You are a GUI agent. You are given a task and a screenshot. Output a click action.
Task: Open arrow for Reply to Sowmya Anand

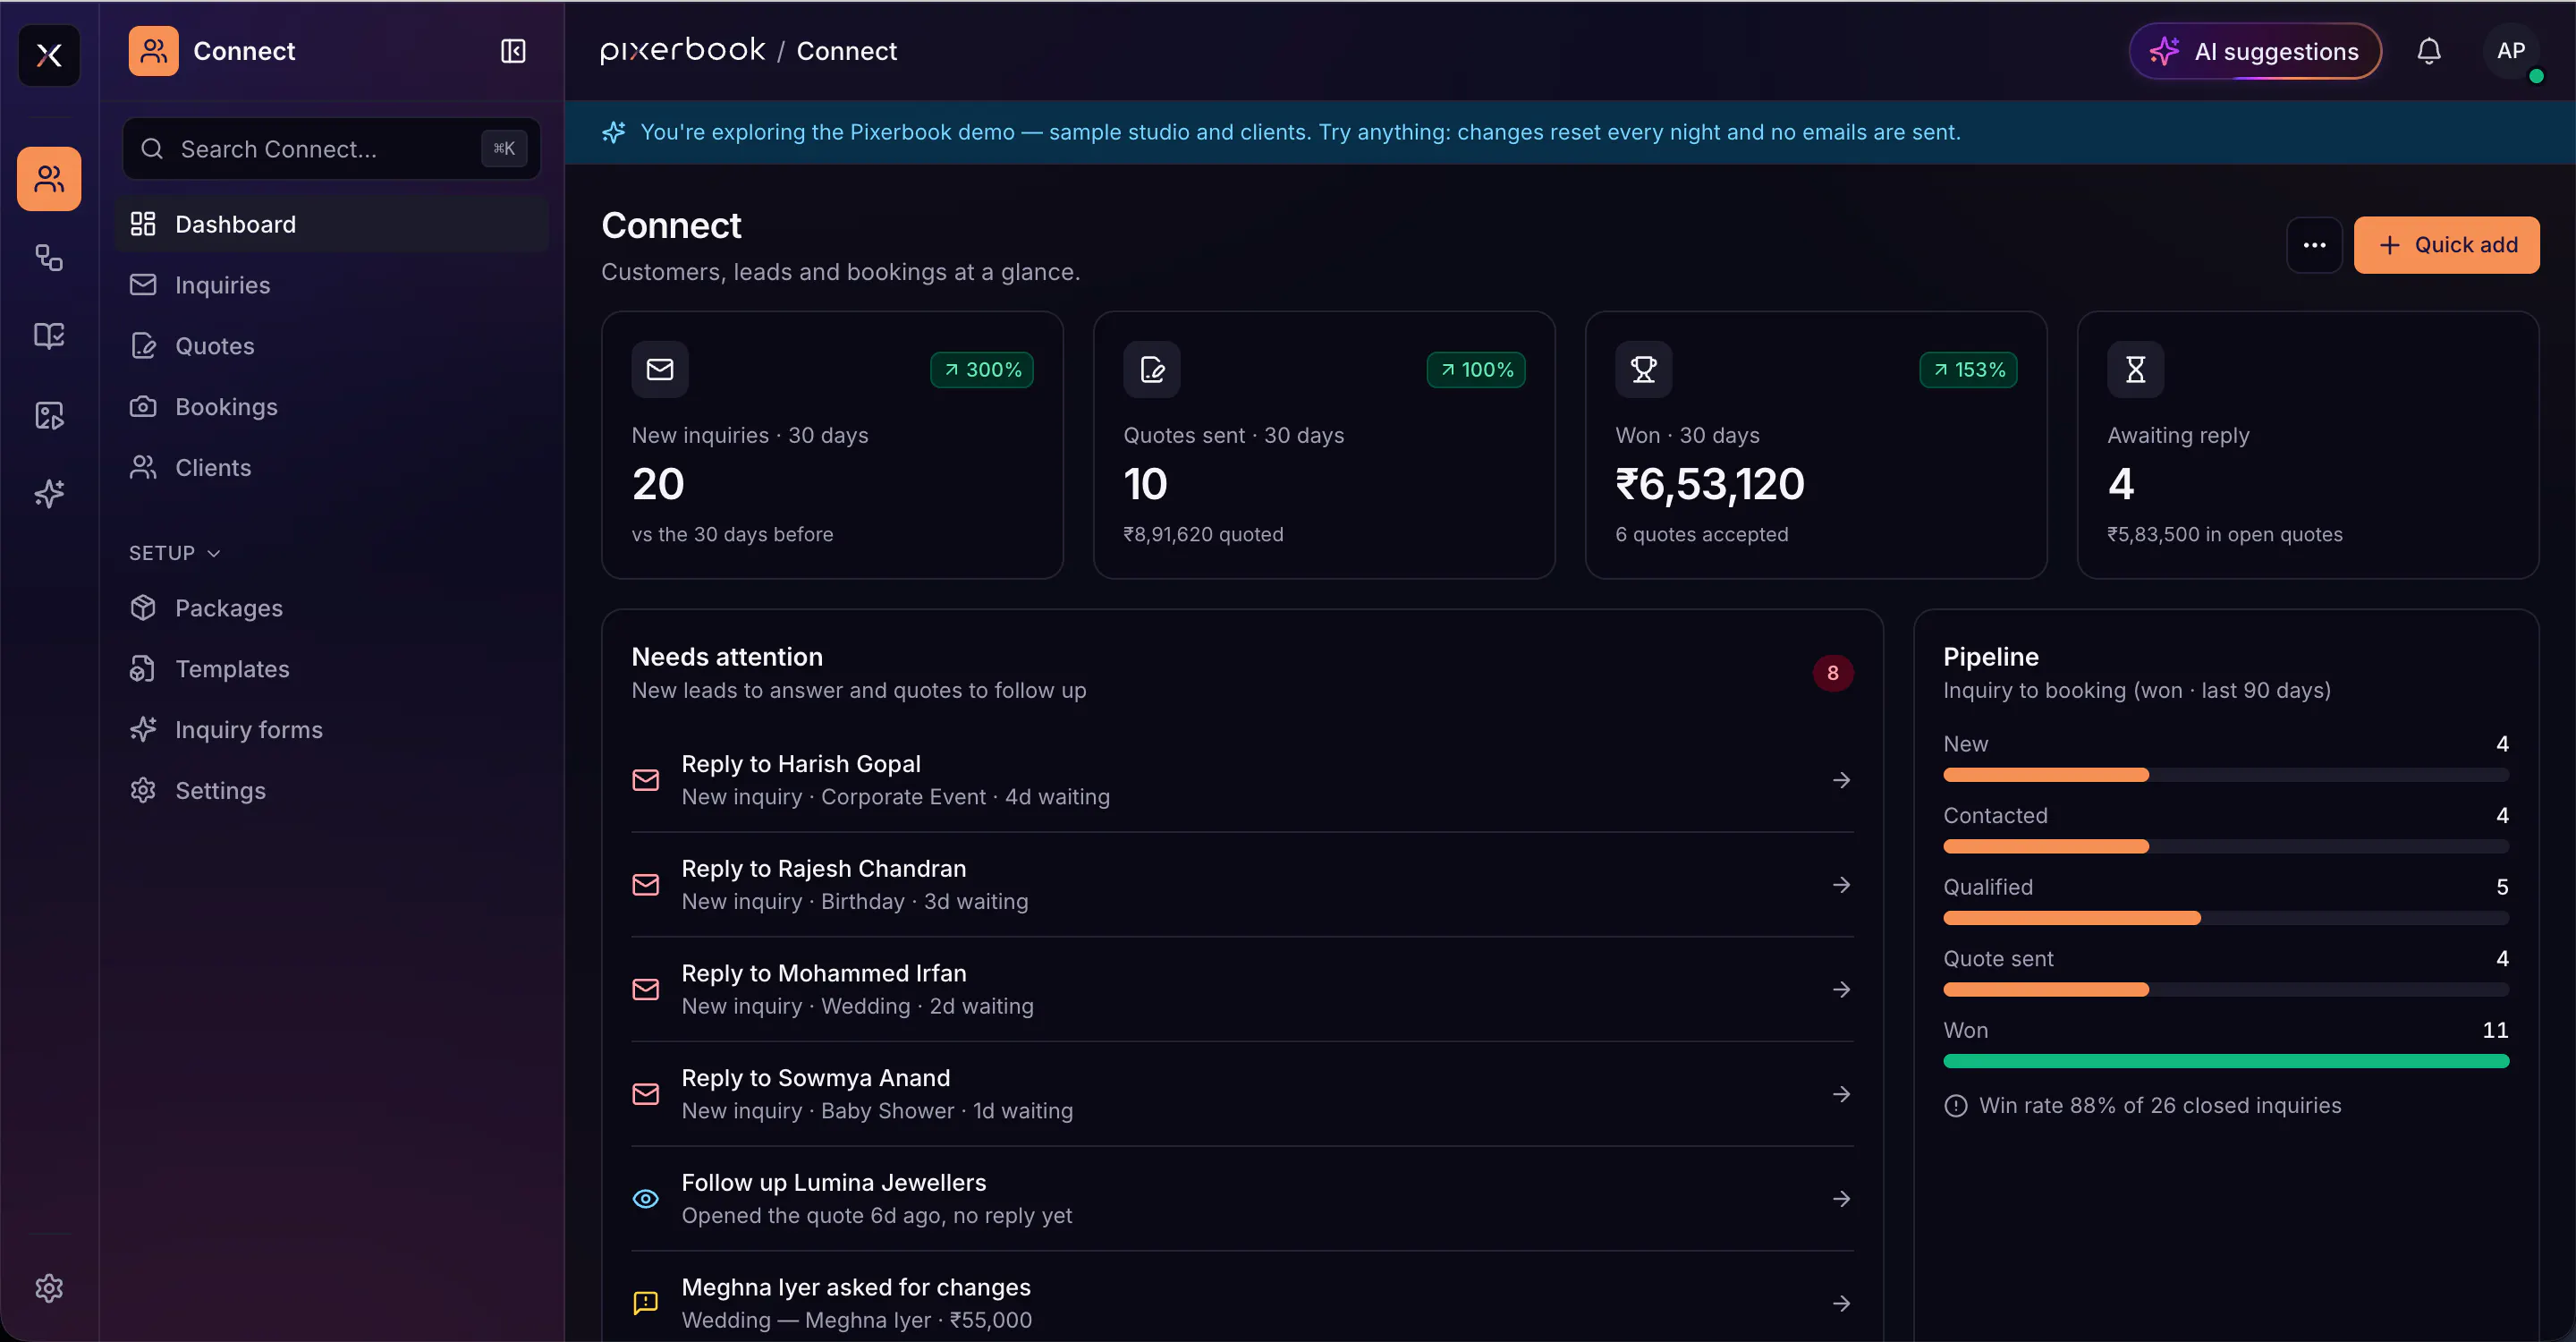point(1841,1094)
